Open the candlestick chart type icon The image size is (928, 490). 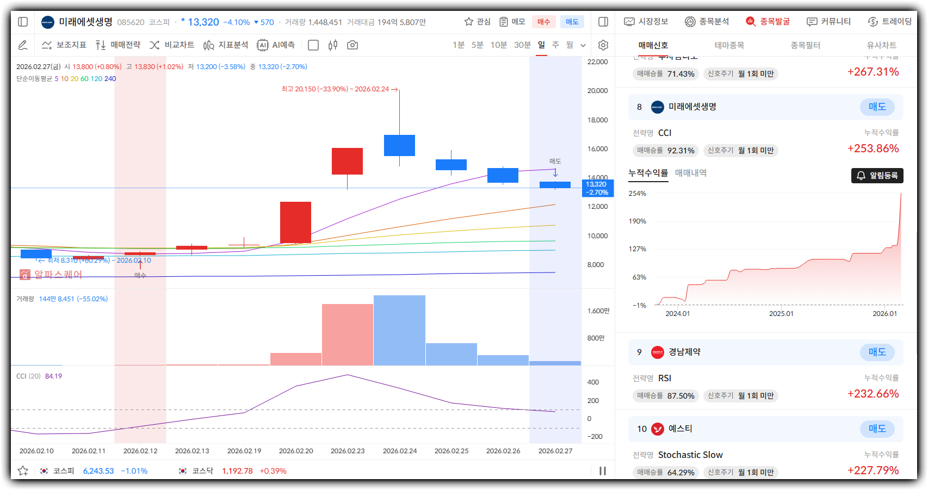click(333, 45)
